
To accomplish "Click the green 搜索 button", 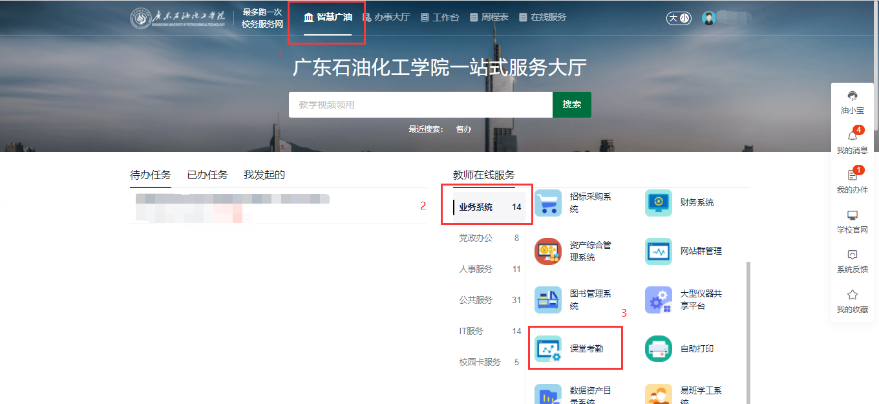I will point(572,105).
